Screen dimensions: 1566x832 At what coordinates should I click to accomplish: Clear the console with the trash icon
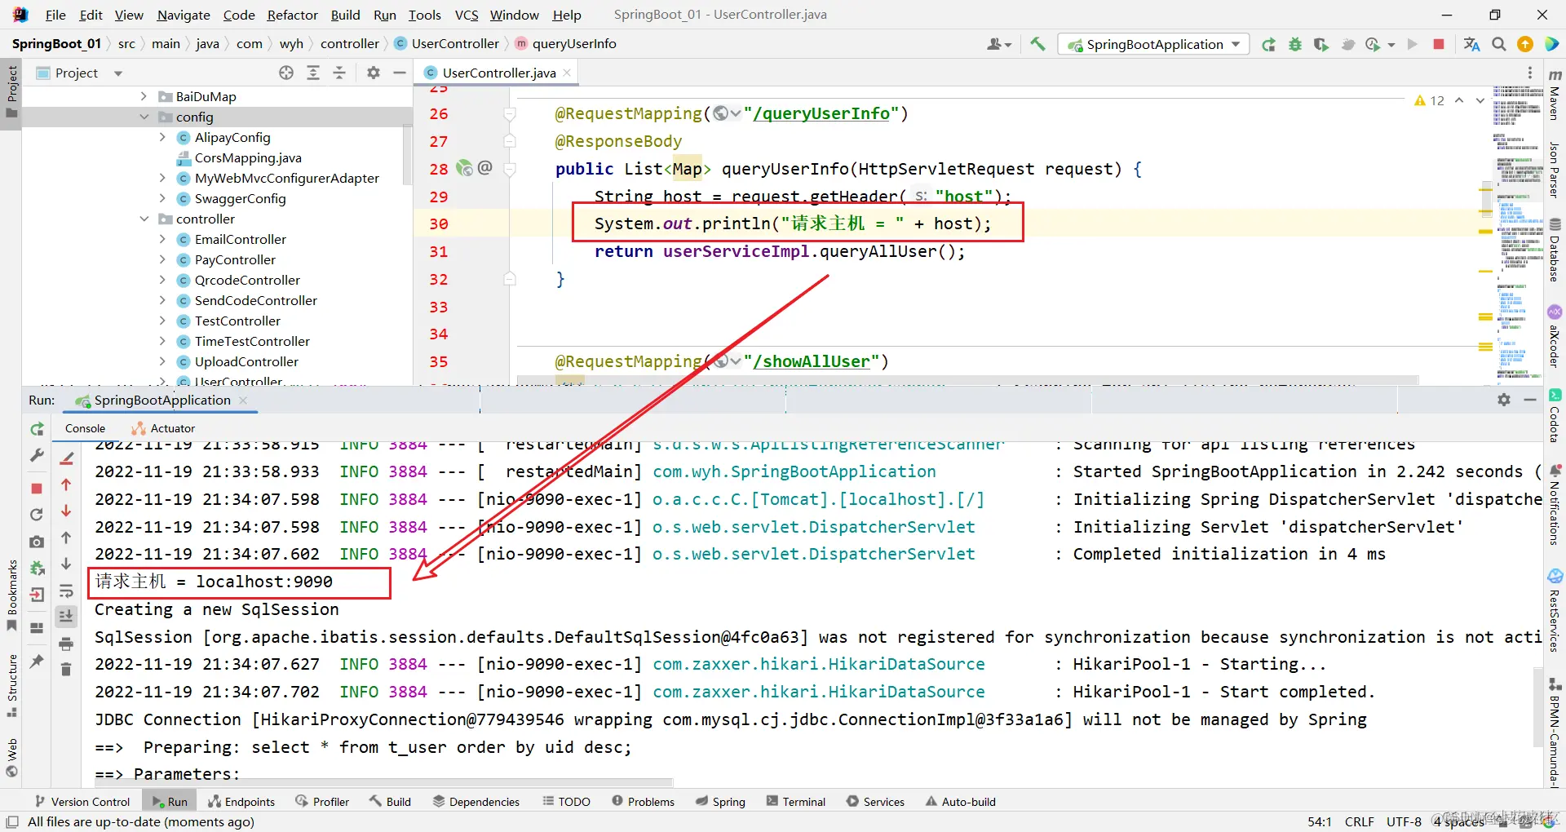coord(66,670)
